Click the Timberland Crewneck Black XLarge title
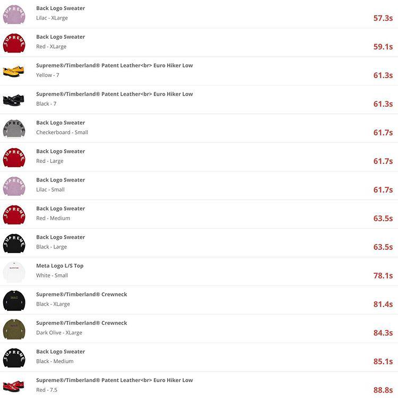The width and height of the screenshot is (398, 398). (x=82, y=295)
